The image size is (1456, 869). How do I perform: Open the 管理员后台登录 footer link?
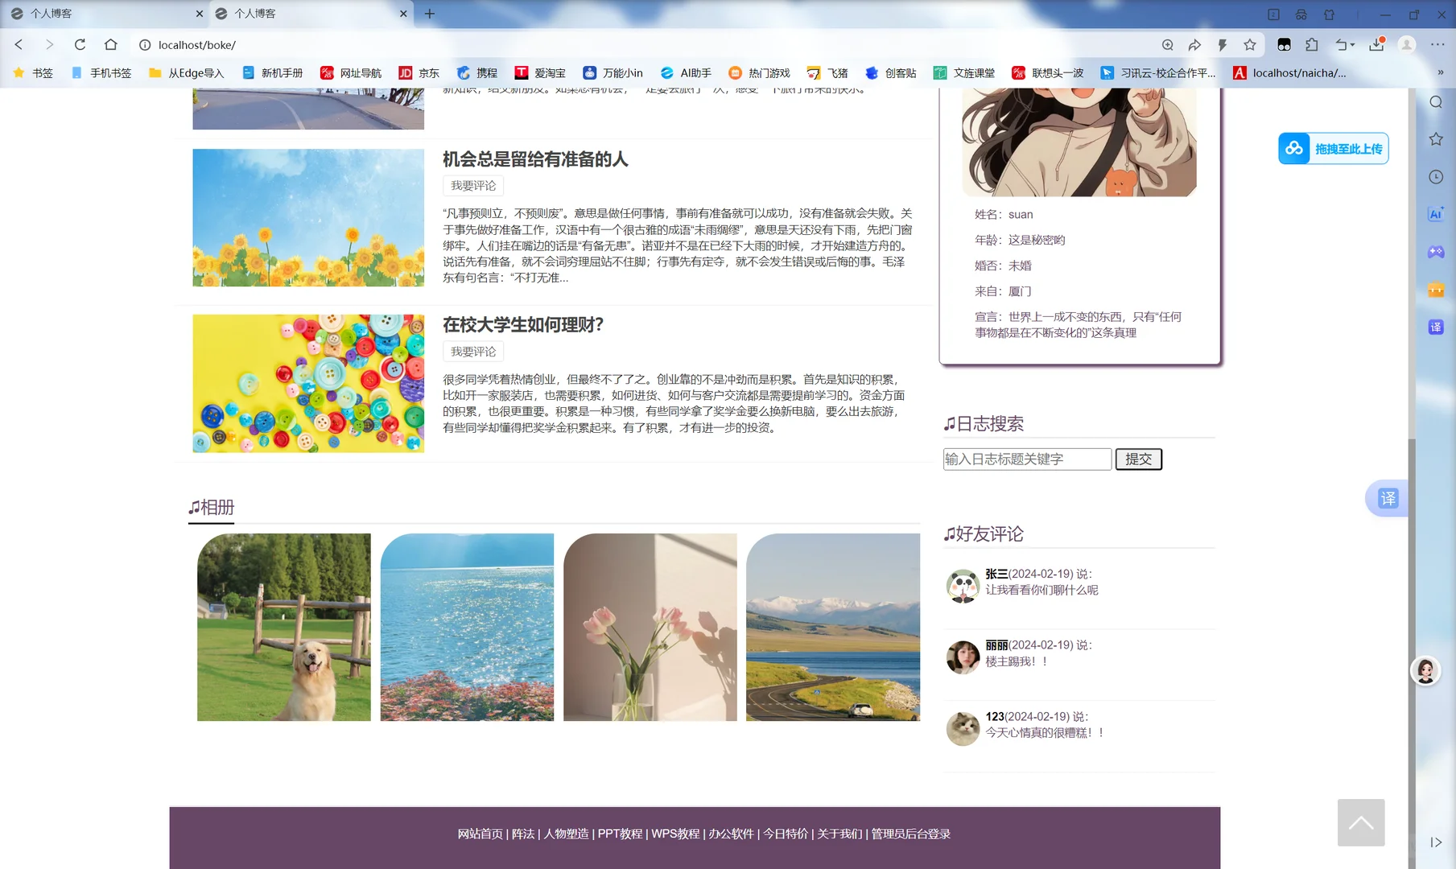click(908, 834)
